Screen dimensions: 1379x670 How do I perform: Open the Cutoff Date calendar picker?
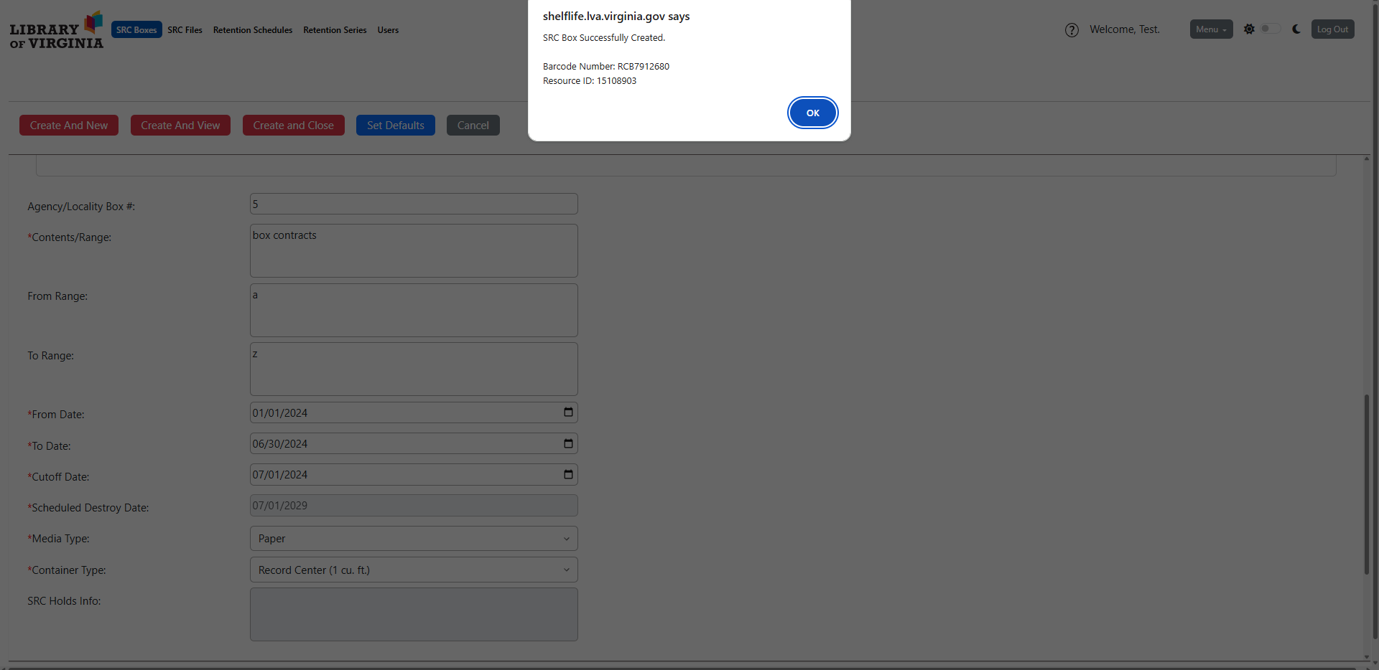point(568,474)
